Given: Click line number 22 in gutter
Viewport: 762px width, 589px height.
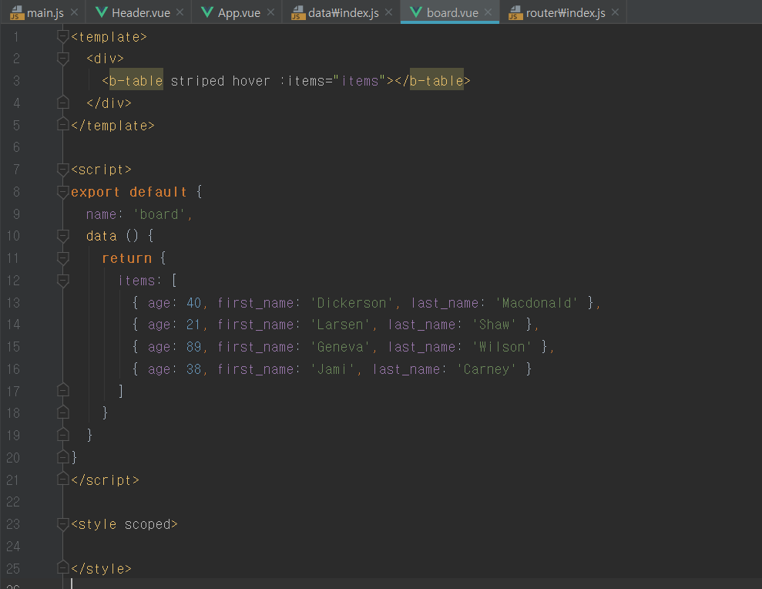Looking at the screenshot, I should [13, 501].
